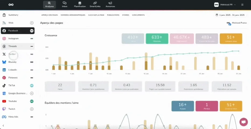Open the date range picker
The height and width of the screenshot is (129, 251).
230,15
